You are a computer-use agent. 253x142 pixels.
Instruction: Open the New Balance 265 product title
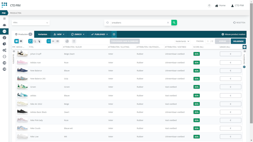(38, 78)
